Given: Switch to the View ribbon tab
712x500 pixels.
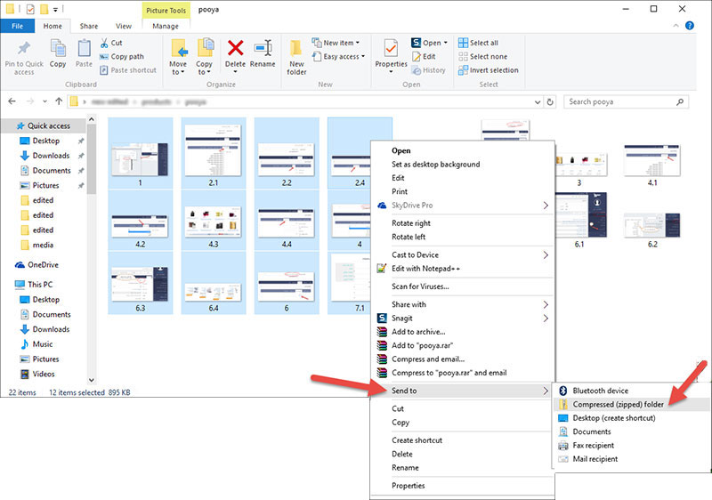Looking at the screenshot, I should pyautogui.click(x=124, y=27).
